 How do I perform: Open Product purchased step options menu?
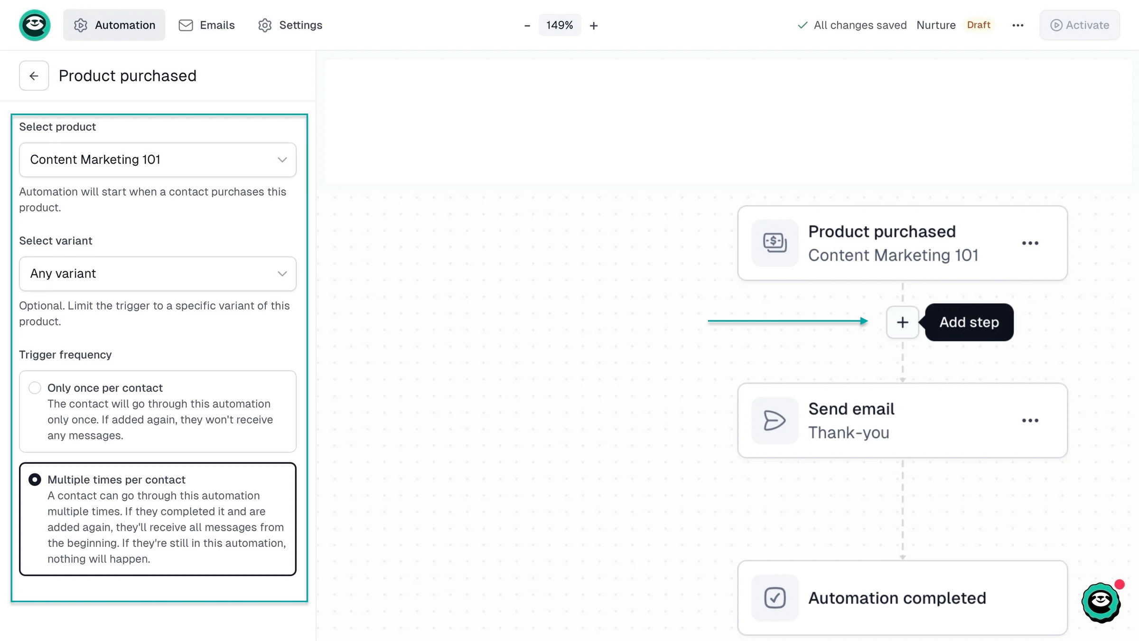pos(1030,243)
